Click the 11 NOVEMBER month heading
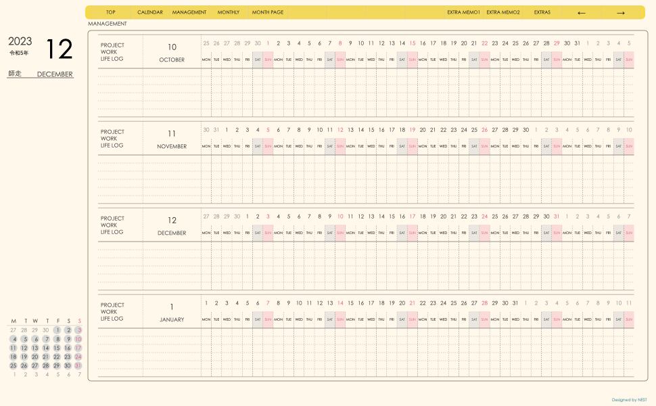 [x=172, y=139]
